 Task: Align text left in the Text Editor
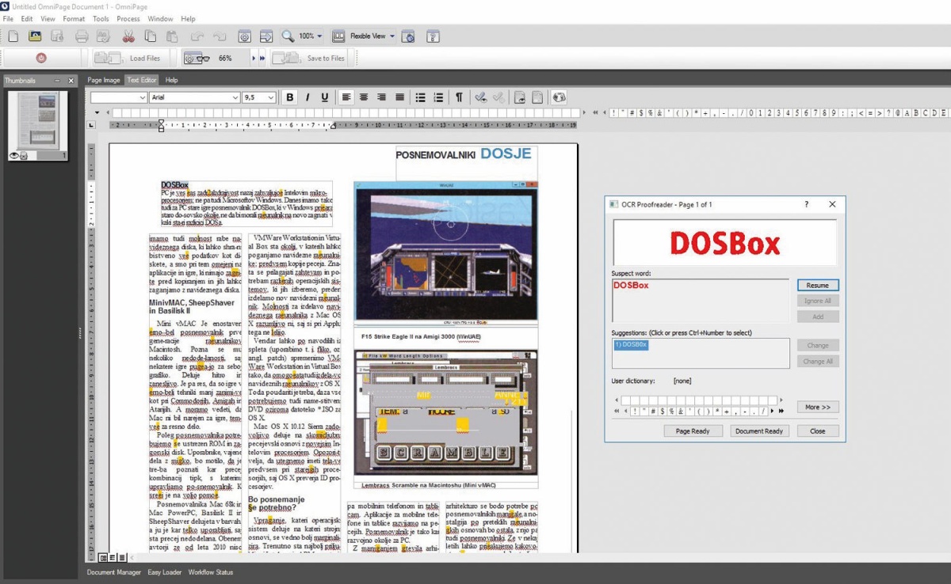pyautogui.click(x=346, y=97)
